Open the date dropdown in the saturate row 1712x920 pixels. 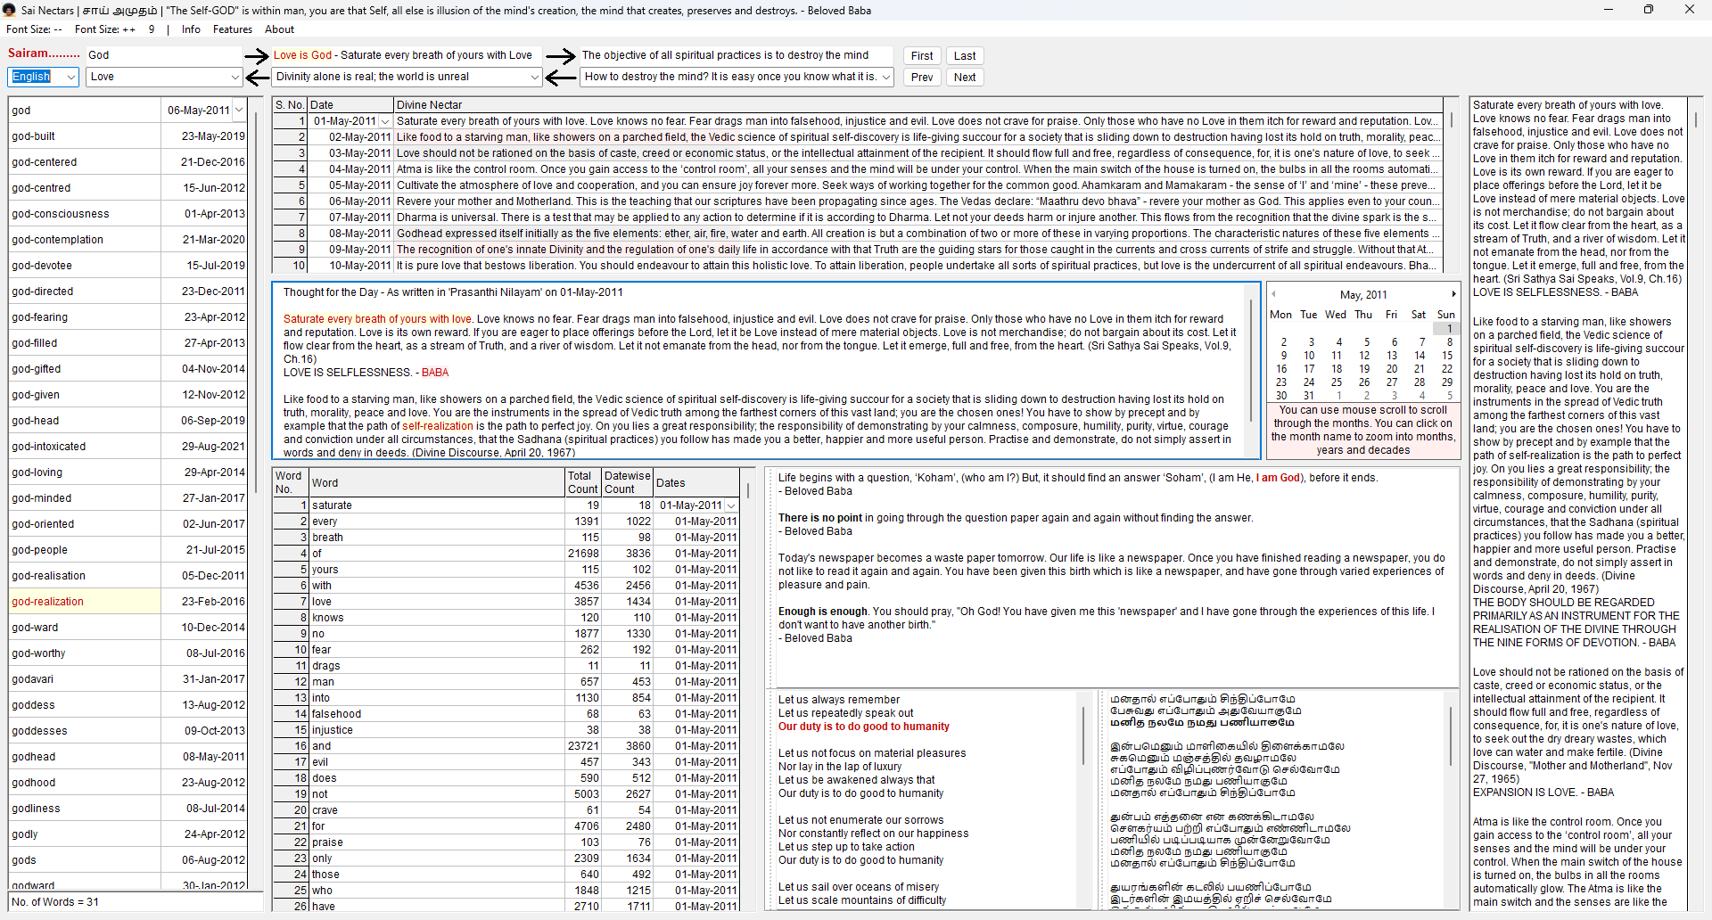tap(731, 505)
